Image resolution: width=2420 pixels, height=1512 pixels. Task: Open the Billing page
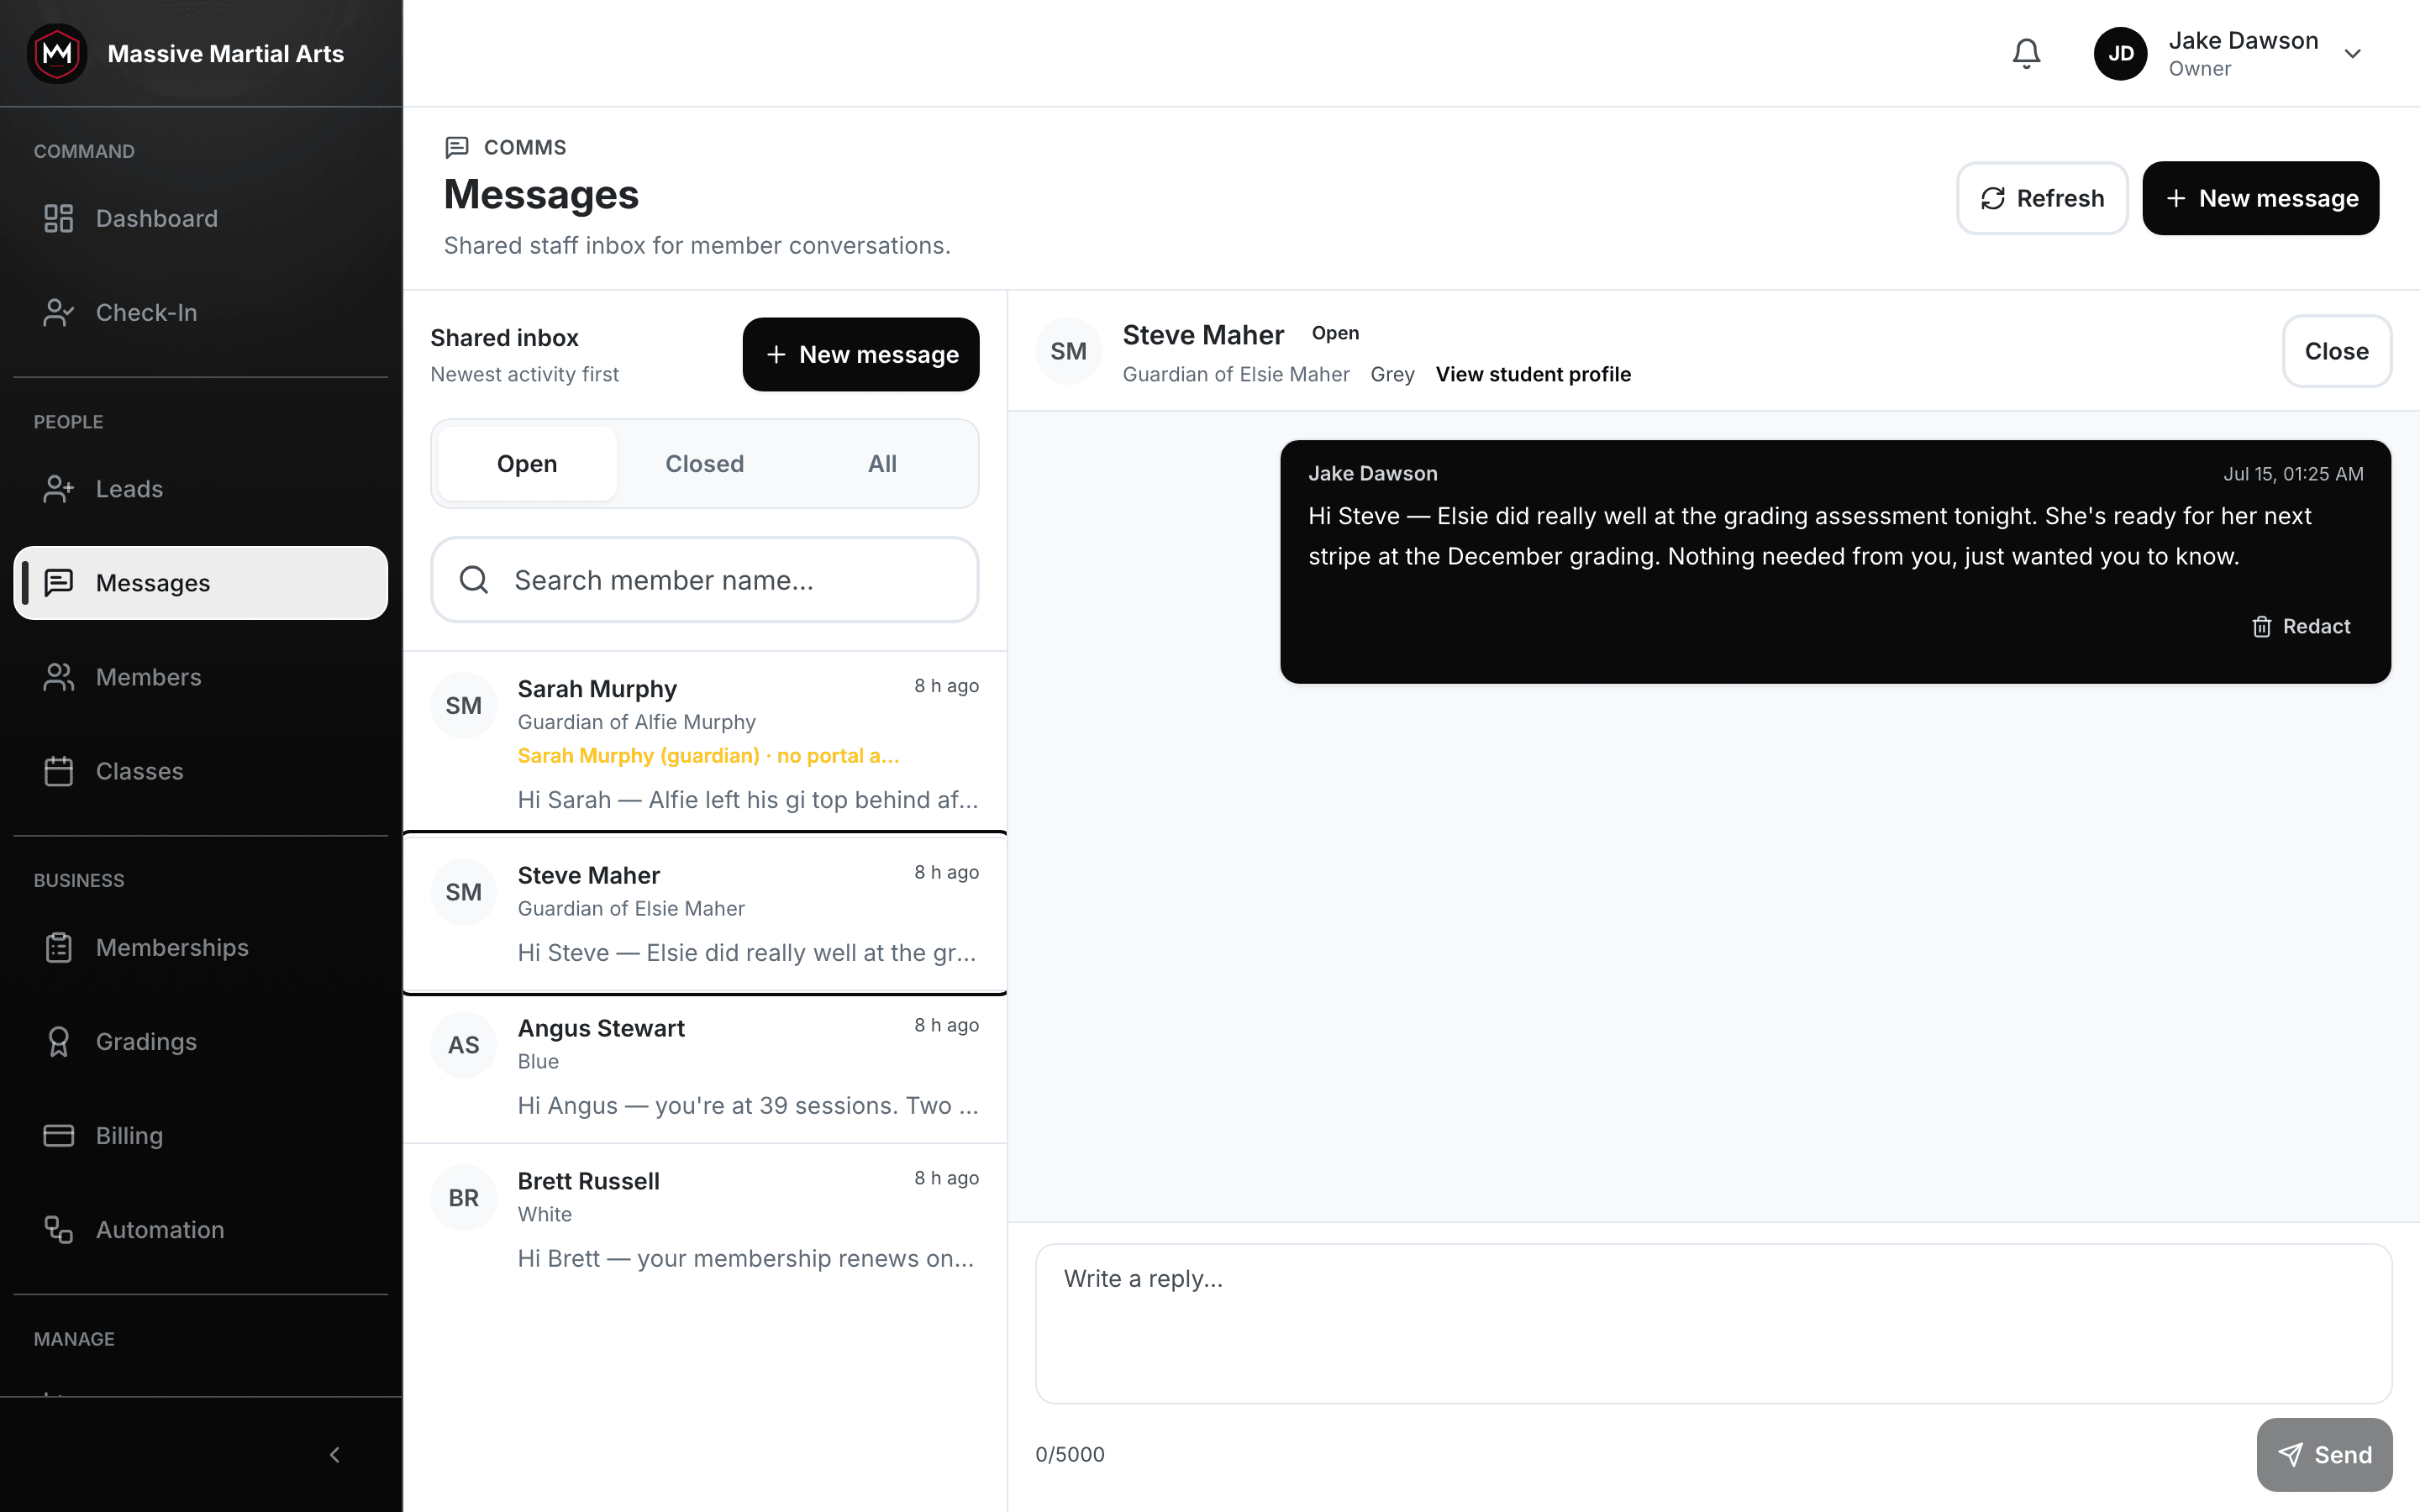[200, 1135]
